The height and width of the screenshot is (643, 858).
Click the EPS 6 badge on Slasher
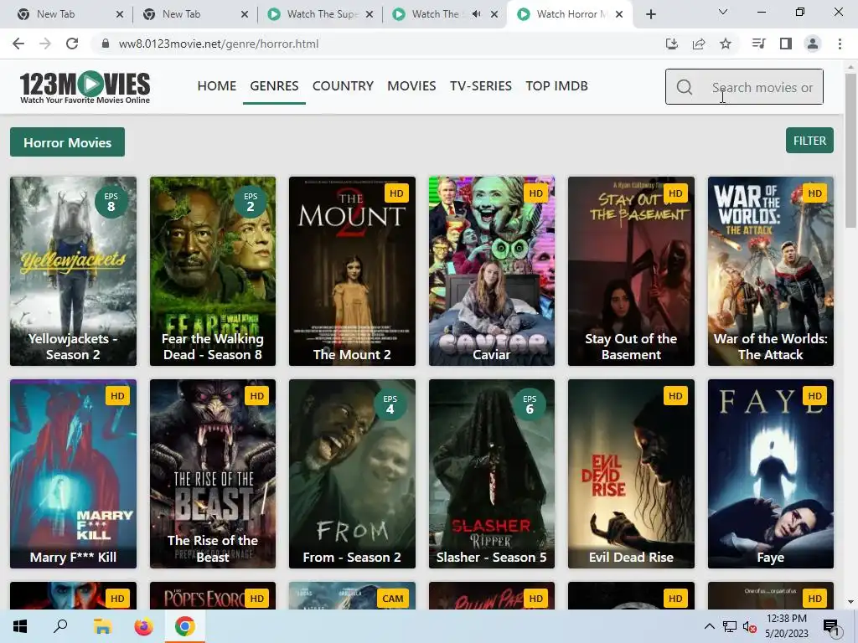(530, 404)
